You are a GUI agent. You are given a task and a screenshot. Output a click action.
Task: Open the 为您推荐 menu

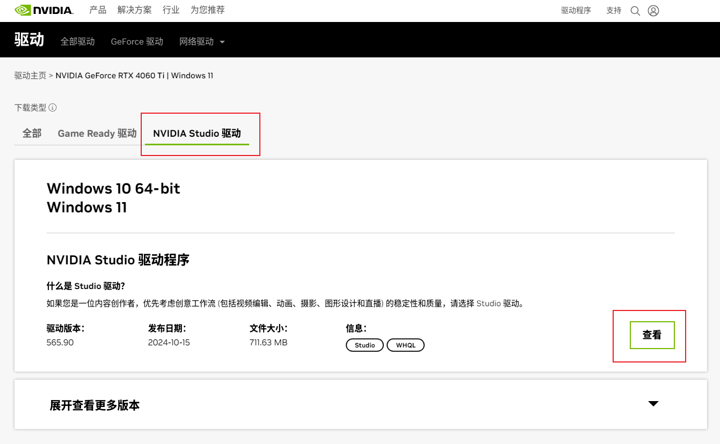208,10
